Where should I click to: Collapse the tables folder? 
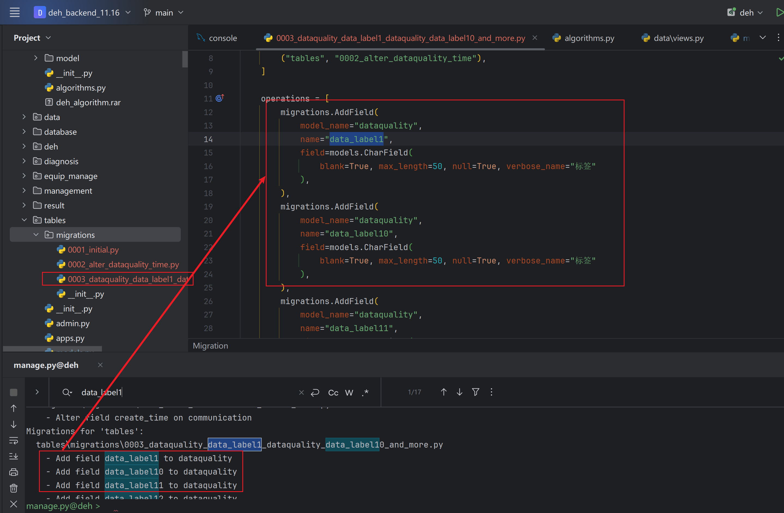(24, 220)
